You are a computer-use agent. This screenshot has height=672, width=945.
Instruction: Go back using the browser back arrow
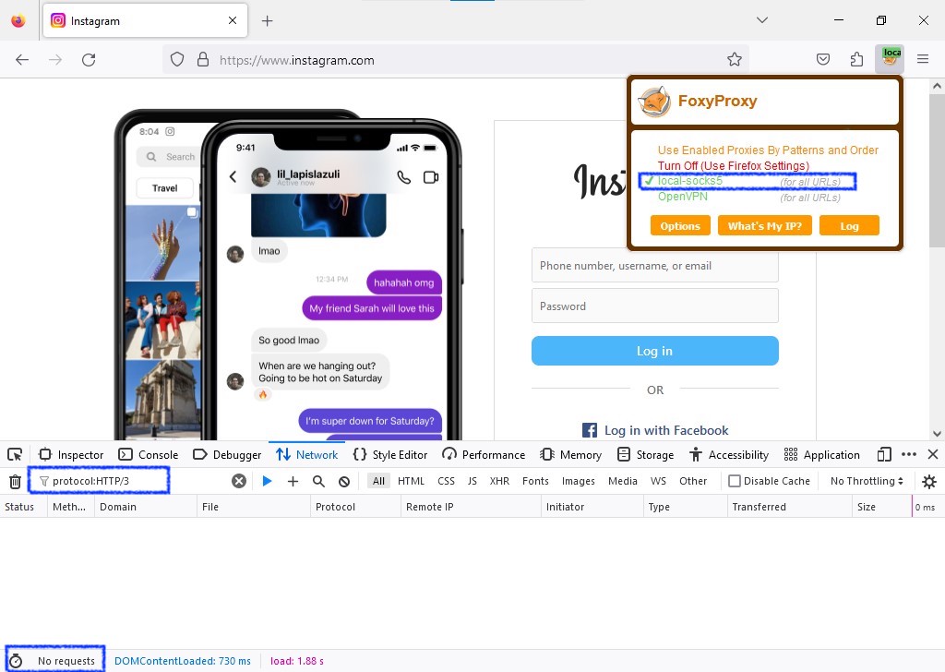[x=22, y=60]
